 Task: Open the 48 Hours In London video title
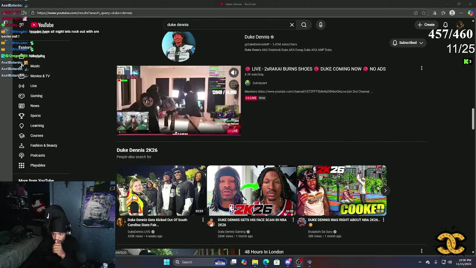264,252
